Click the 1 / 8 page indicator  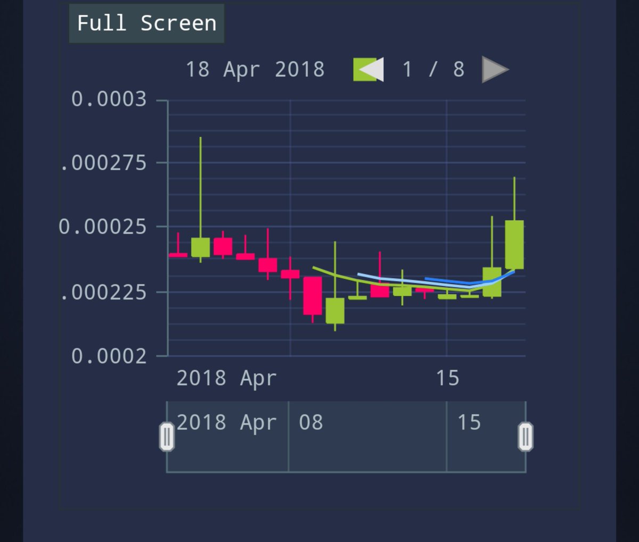[434, 69]
